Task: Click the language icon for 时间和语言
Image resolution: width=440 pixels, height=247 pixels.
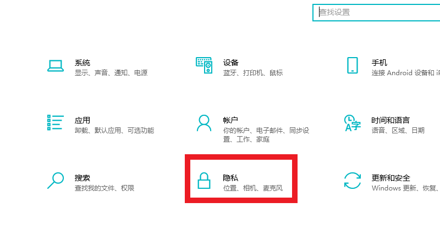Action: (x=353, y=123)
